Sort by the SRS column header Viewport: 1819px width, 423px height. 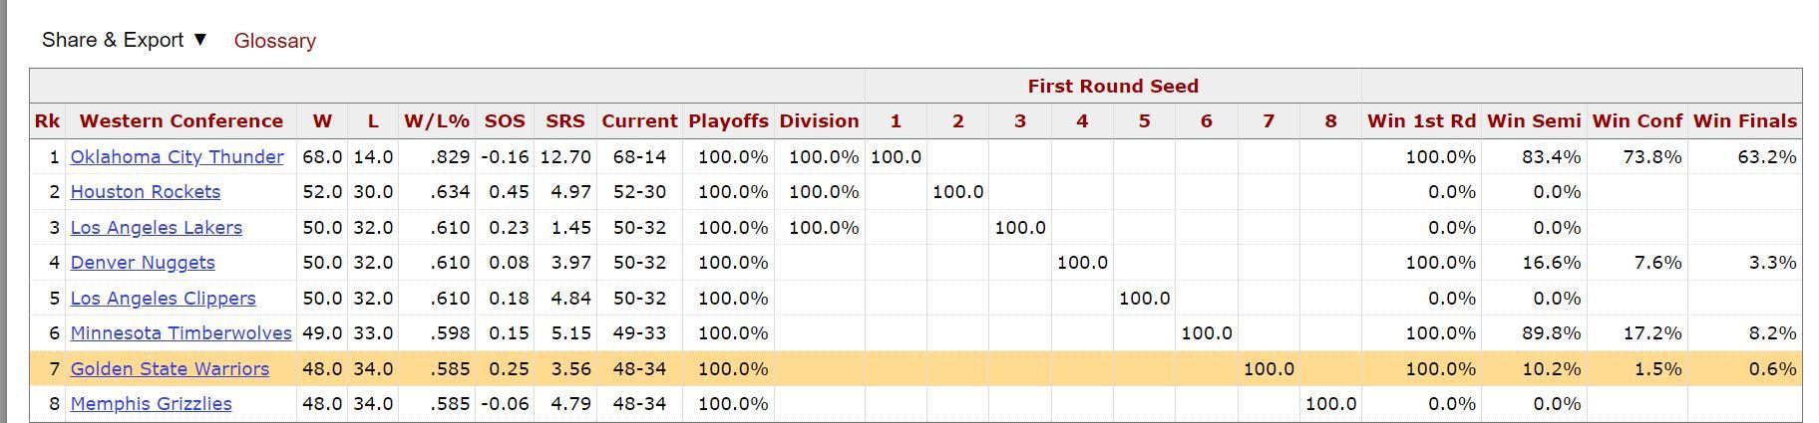[x=564, y=121]
